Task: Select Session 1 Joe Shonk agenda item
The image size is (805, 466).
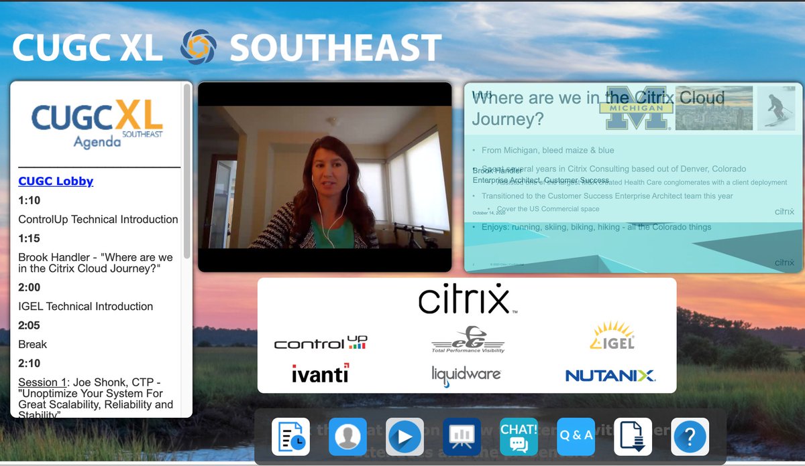Action: [95, 398]
